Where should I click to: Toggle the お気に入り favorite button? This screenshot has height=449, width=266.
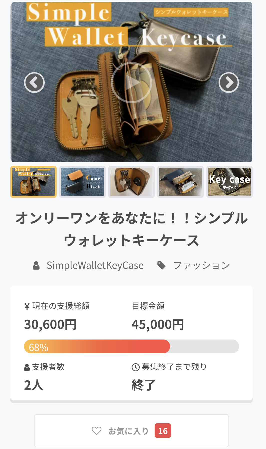131,431
